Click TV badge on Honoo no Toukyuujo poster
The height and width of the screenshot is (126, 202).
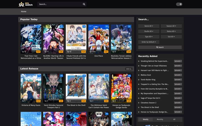pos(129,76)
